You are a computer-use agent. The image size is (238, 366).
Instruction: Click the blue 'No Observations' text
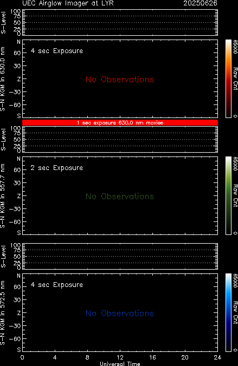point(120,313)
